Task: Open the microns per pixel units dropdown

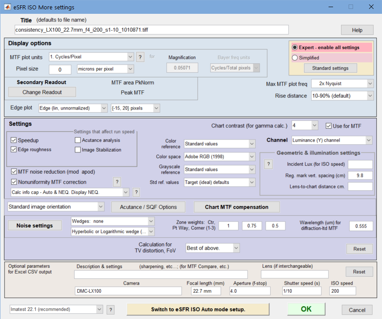Action: pyautogui.click(x=105, y=69)
